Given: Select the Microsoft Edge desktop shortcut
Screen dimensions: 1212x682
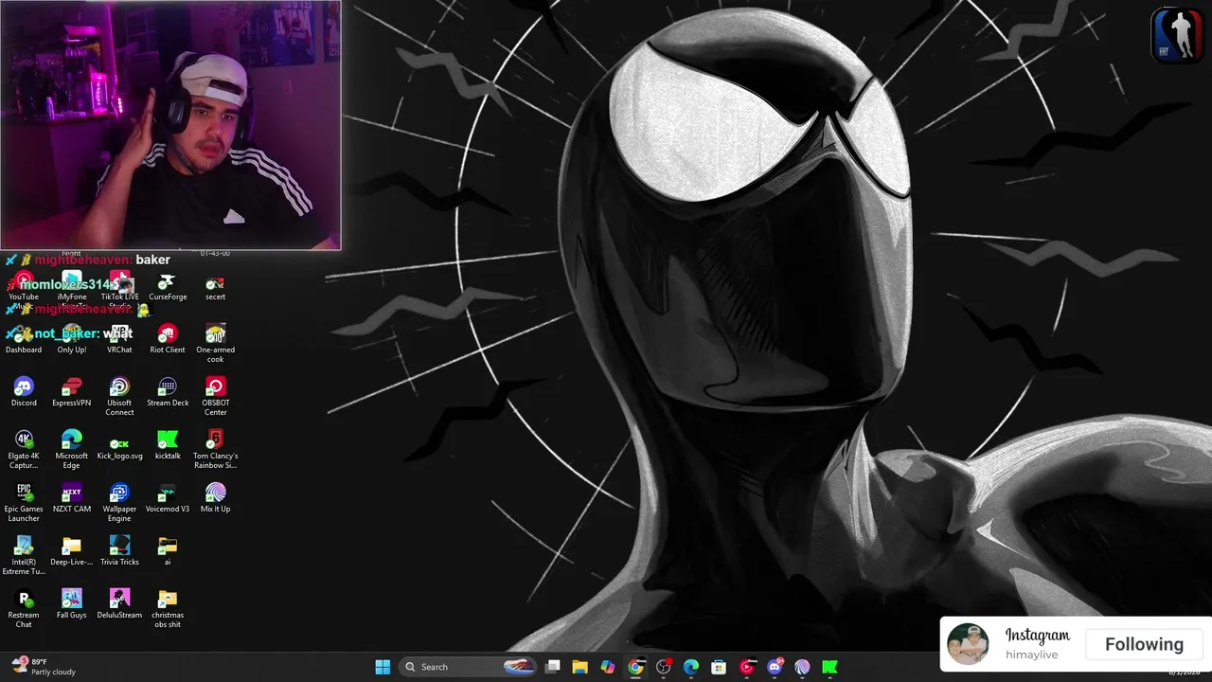Looking at the screenshot, I should pos(72,449).
